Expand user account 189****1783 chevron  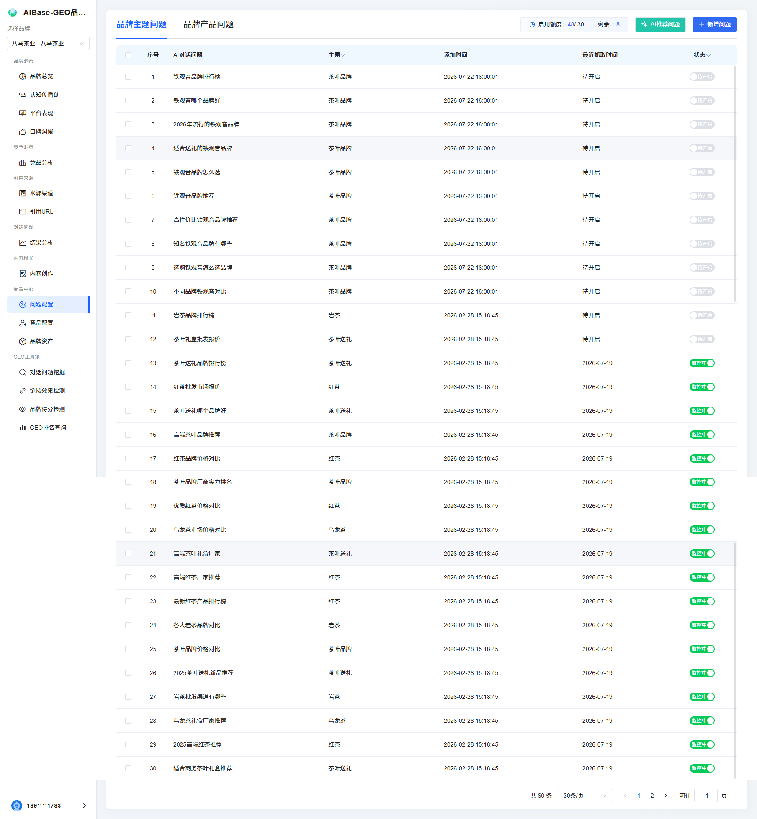coord(84,806)
